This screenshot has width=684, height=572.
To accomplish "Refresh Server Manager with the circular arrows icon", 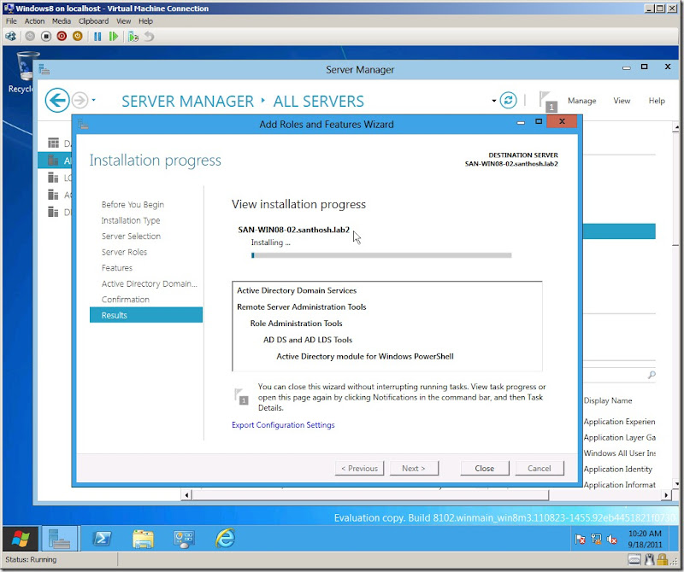I will coord(508,100).
